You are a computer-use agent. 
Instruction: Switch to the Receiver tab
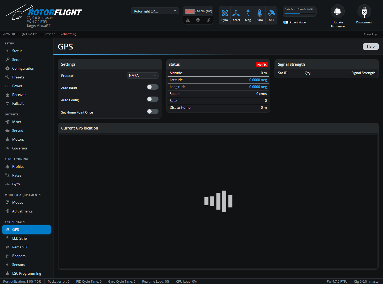[27, 95]
